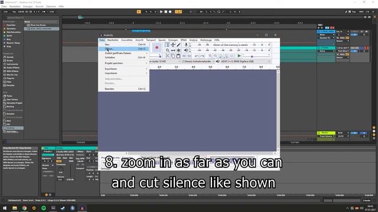Choose Neu in the Datei menu
This screenshot has width=378, height=212.
123,45
